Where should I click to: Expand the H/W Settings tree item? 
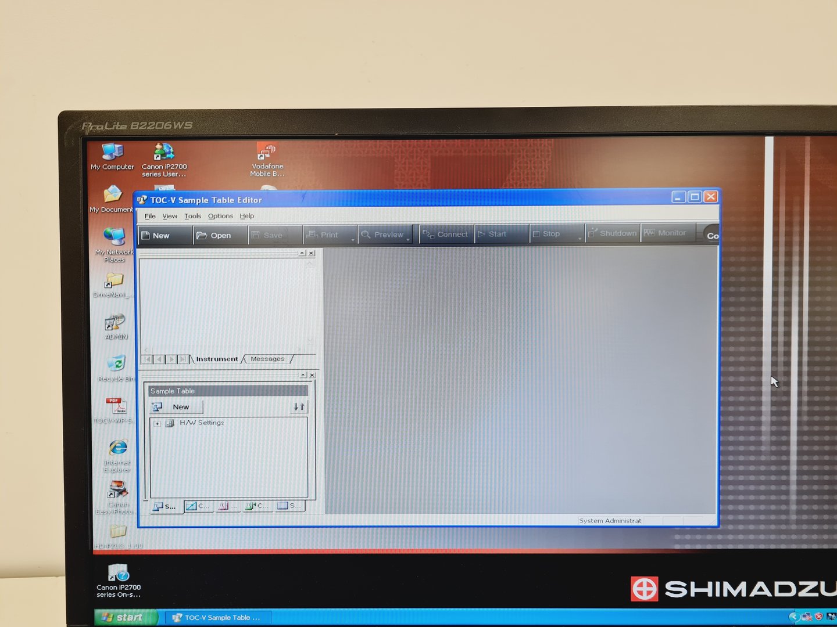[x=157, y=423]
